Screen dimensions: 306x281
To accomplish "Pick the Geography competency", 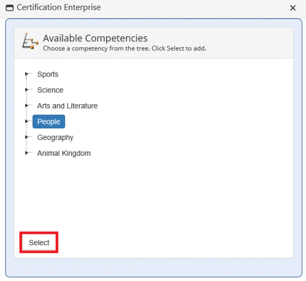I will (x=55, y=137).
